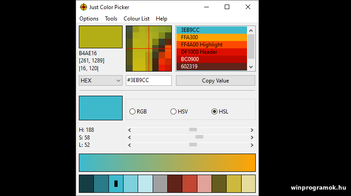
Task: Pick the light sky-blue palette swatch
Action: pyautogui.click(x=130, y=184)
